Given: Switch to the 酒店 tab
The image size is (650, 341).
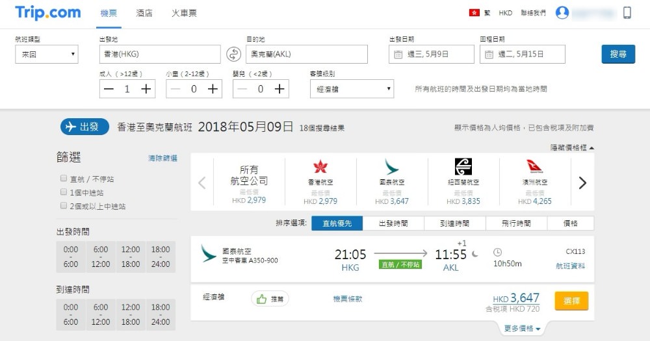Looking at the screenshot, I should 144,13.
